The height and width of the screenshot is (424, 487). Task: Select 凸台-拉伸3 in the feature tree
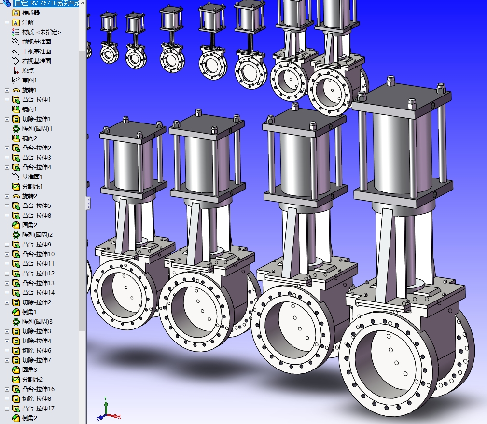pyautogui.click(x=36, y=157)
